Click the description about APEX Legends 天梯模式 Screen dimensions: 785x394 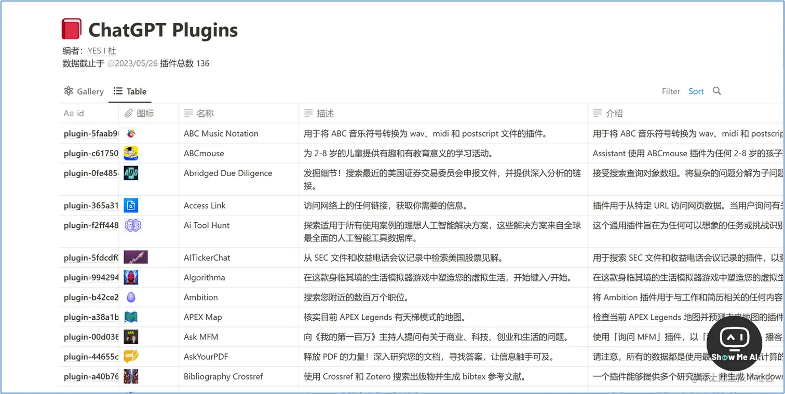pyautogui.click(x=443, y=317)
